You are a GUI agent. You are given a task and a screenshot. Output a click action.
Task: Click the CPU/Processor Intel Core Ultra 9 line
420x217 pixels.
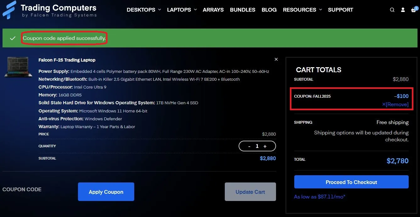pos(72,87)
